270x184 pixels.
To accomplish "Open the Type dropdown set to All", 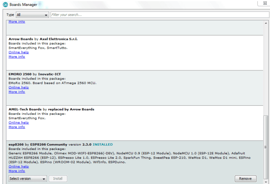I will (x=32, y=15).
